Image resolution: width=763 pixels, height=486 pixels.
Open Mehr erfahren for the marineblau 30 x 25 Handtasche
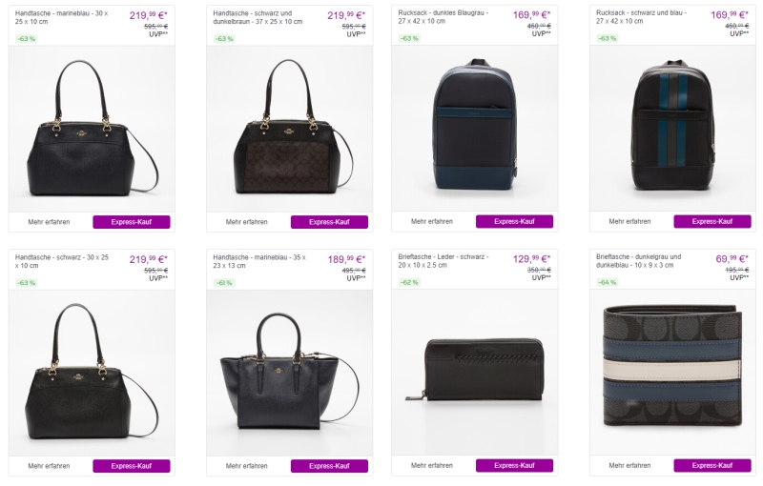[49, 222]
